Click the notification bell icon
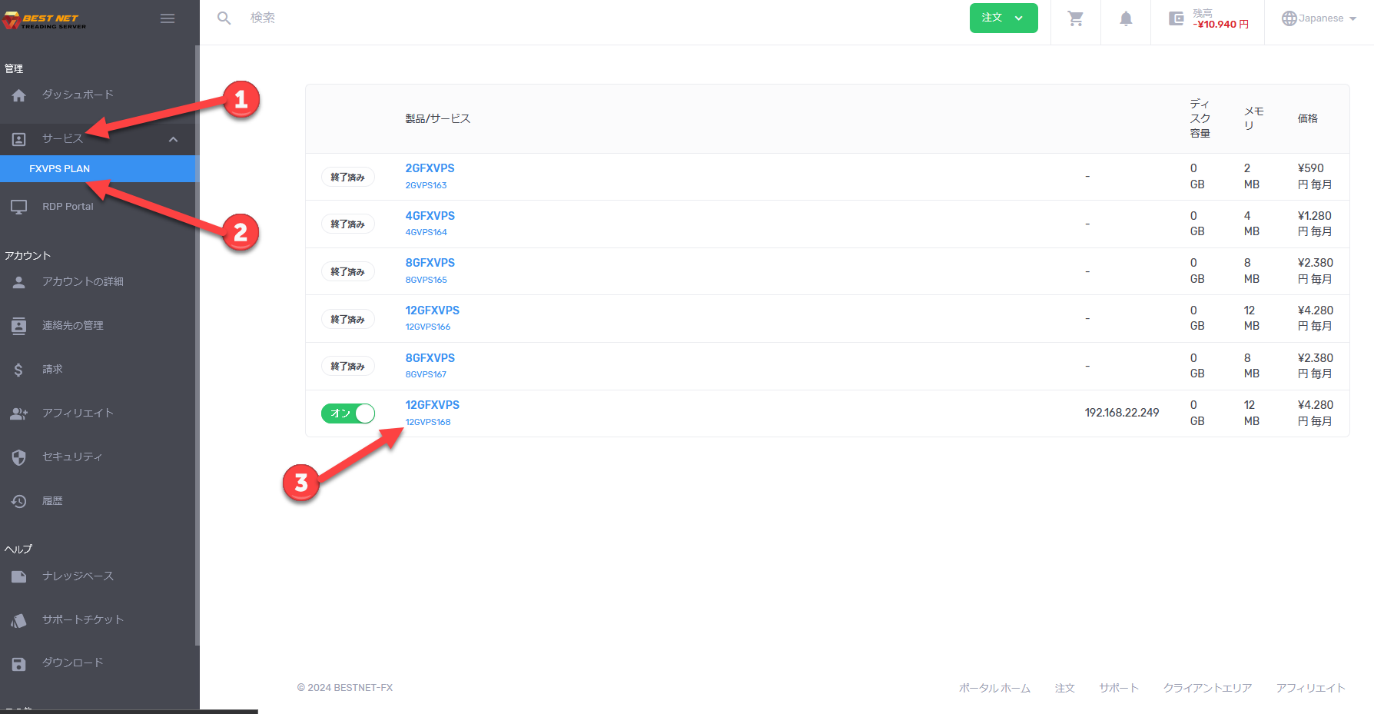This screenshot has width=1374, height=714. click(x=1125, y=18)
